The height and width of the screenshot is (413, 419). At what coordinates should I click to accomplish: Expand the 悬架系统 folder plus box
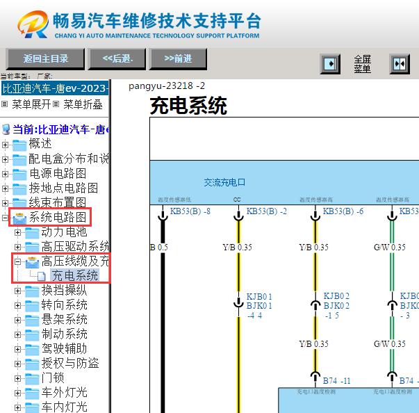pyautogui.click(x=17, y=320)
